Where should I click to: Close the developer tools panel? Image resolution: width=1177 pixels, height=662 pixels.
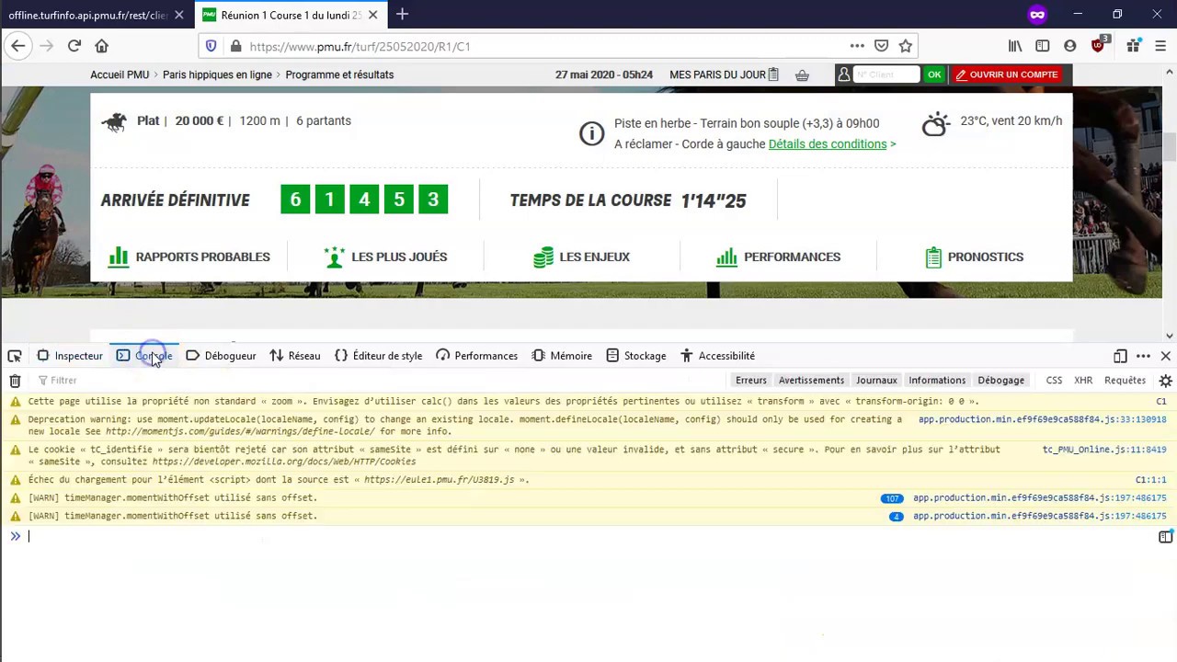click(1165, 356)
